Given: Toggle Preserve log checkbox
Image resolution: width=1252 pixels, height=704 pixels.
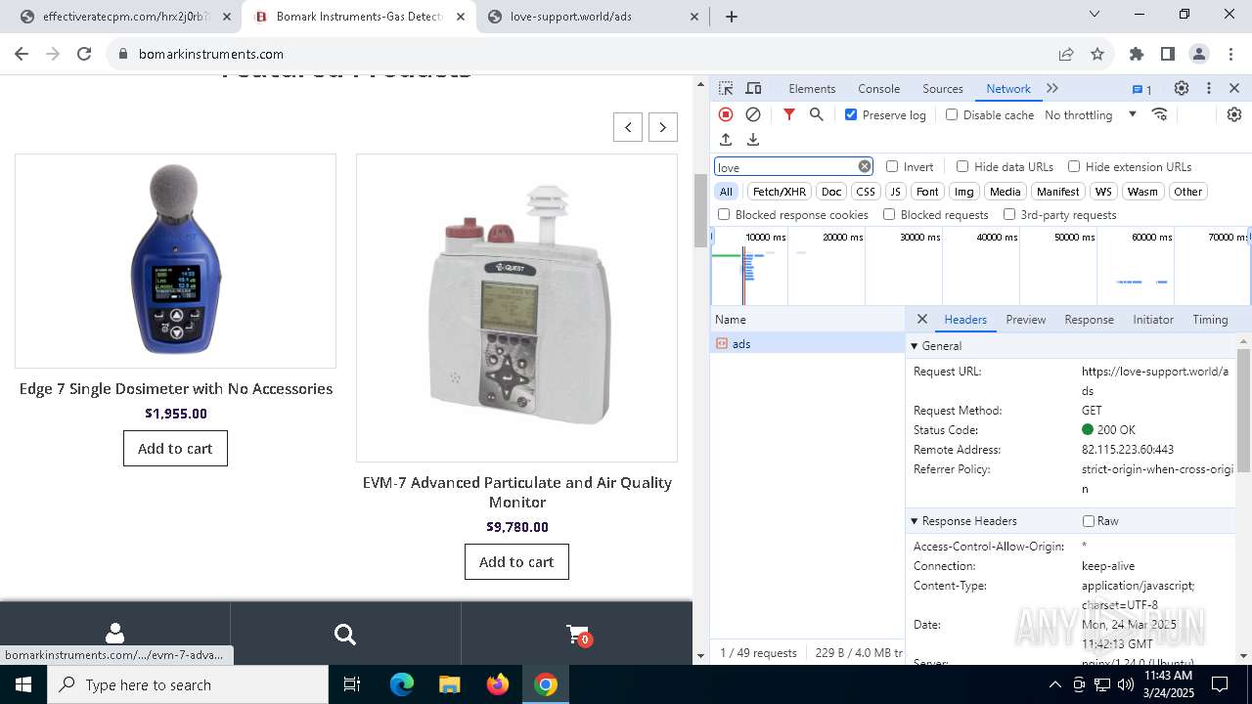Looking at the screenshot, I should pos(851,114).
